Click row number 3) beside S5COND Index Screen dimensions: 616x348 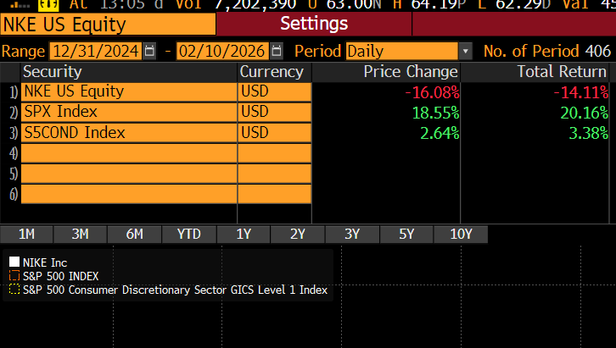pyautogui.click(x=14, y=133)
